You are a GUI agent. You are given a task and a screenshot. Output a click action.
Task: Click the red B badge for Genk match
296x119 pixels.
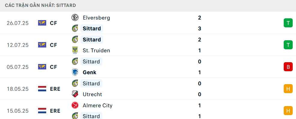(288, 67)
